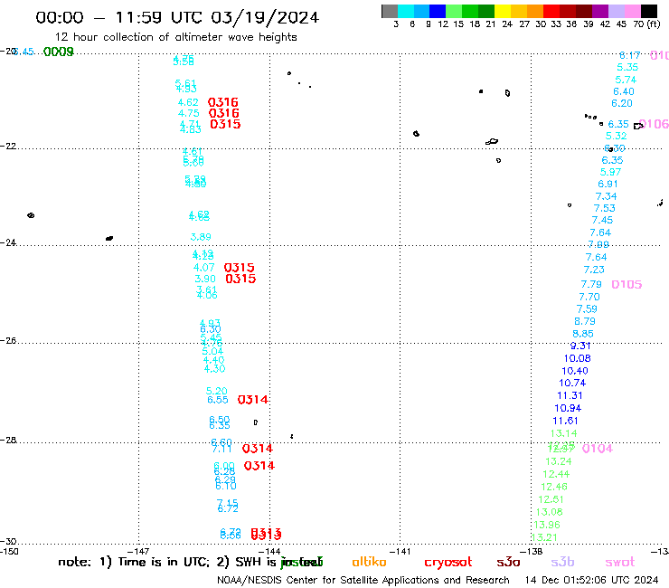This screenshot has height=588, width=669.
Task: Click the wave height value 8.79
Action: (585, 321)
